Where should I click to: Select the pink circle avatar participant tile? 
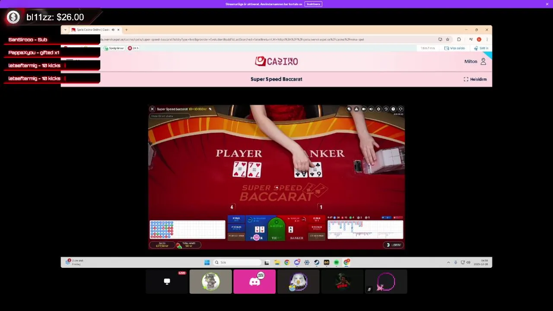(386, 282)
